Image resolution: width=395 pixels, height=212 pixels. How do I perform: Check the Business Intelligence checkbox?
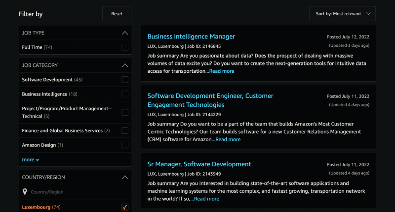pyautogui.click(x=125, y=94)
